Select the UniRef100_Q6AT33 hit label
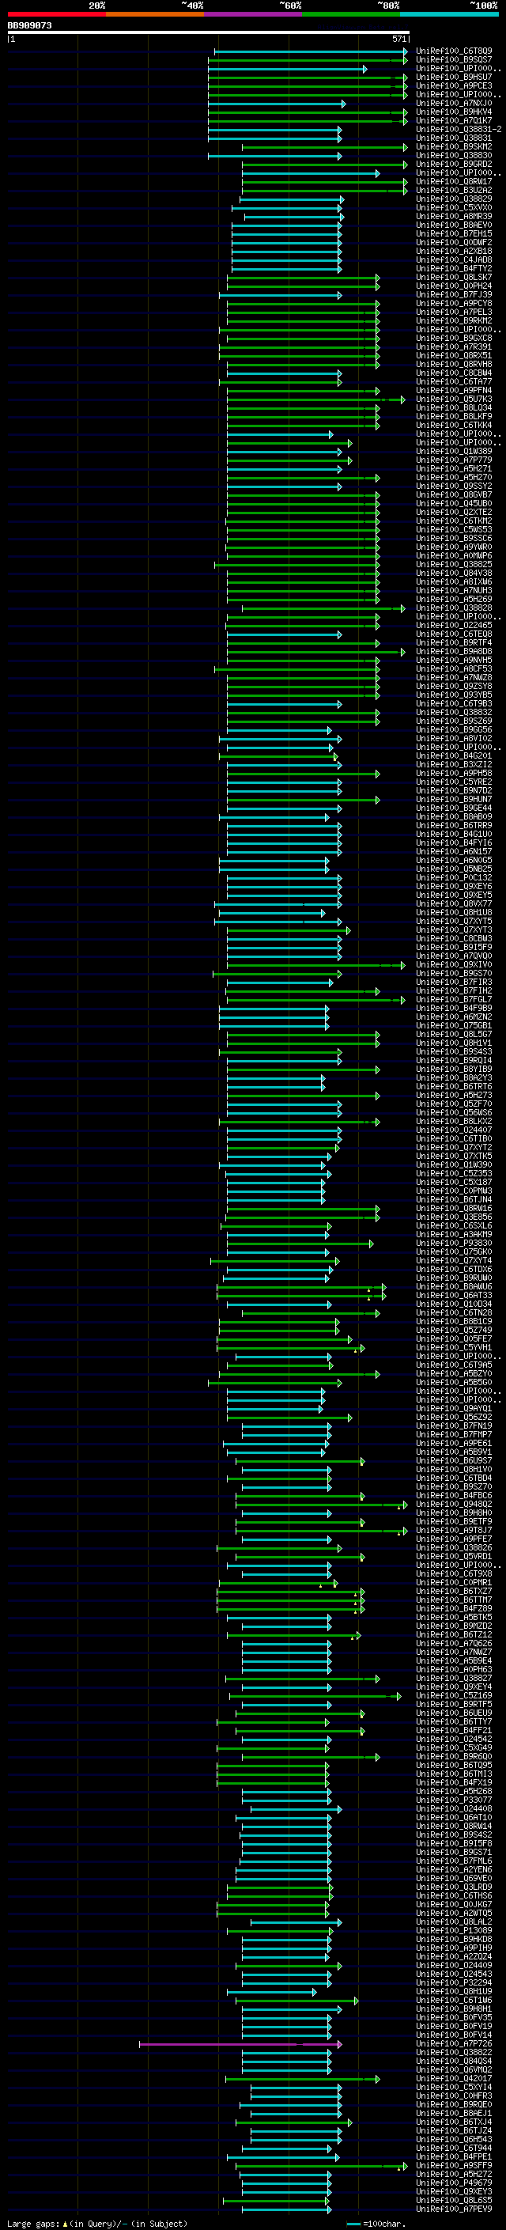 point(454,1296)
